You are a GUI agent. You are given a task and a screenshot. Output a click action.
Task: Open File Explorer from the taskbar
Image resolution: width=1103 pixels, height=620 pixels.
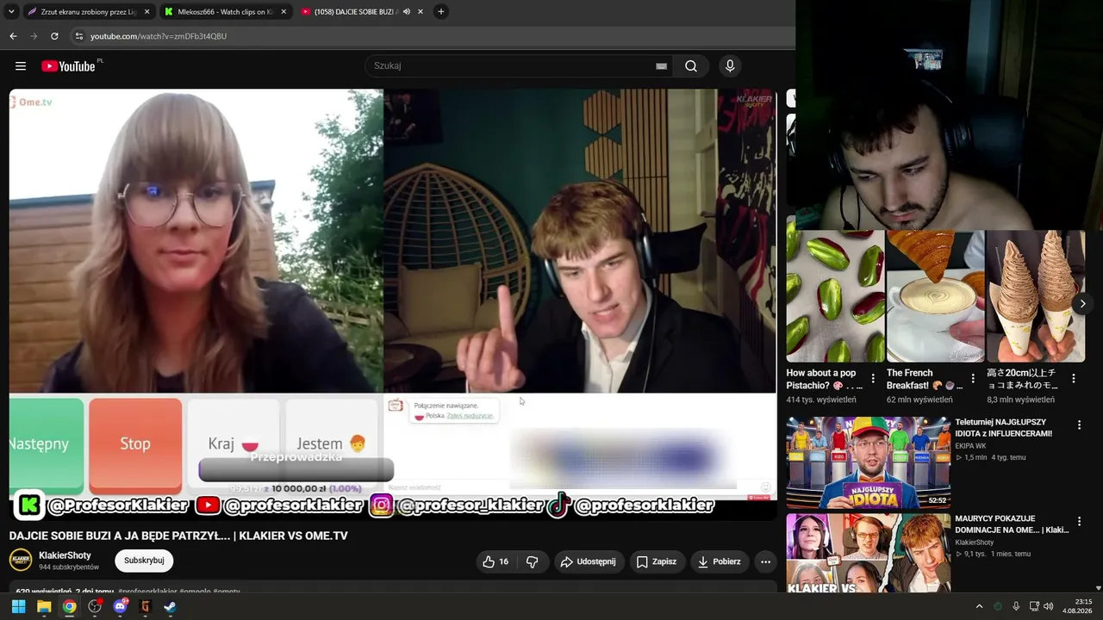point(44,607)
